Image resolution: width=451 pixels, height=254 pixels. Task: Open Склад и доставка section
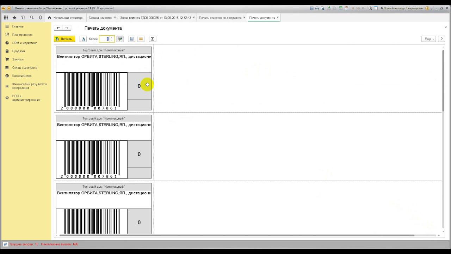pos(24,67)
